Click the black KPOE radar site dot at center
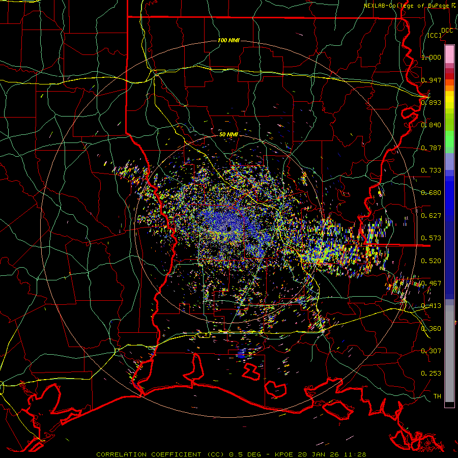The width and height of the screenshot is (458, 458). [x=228, y=229]
